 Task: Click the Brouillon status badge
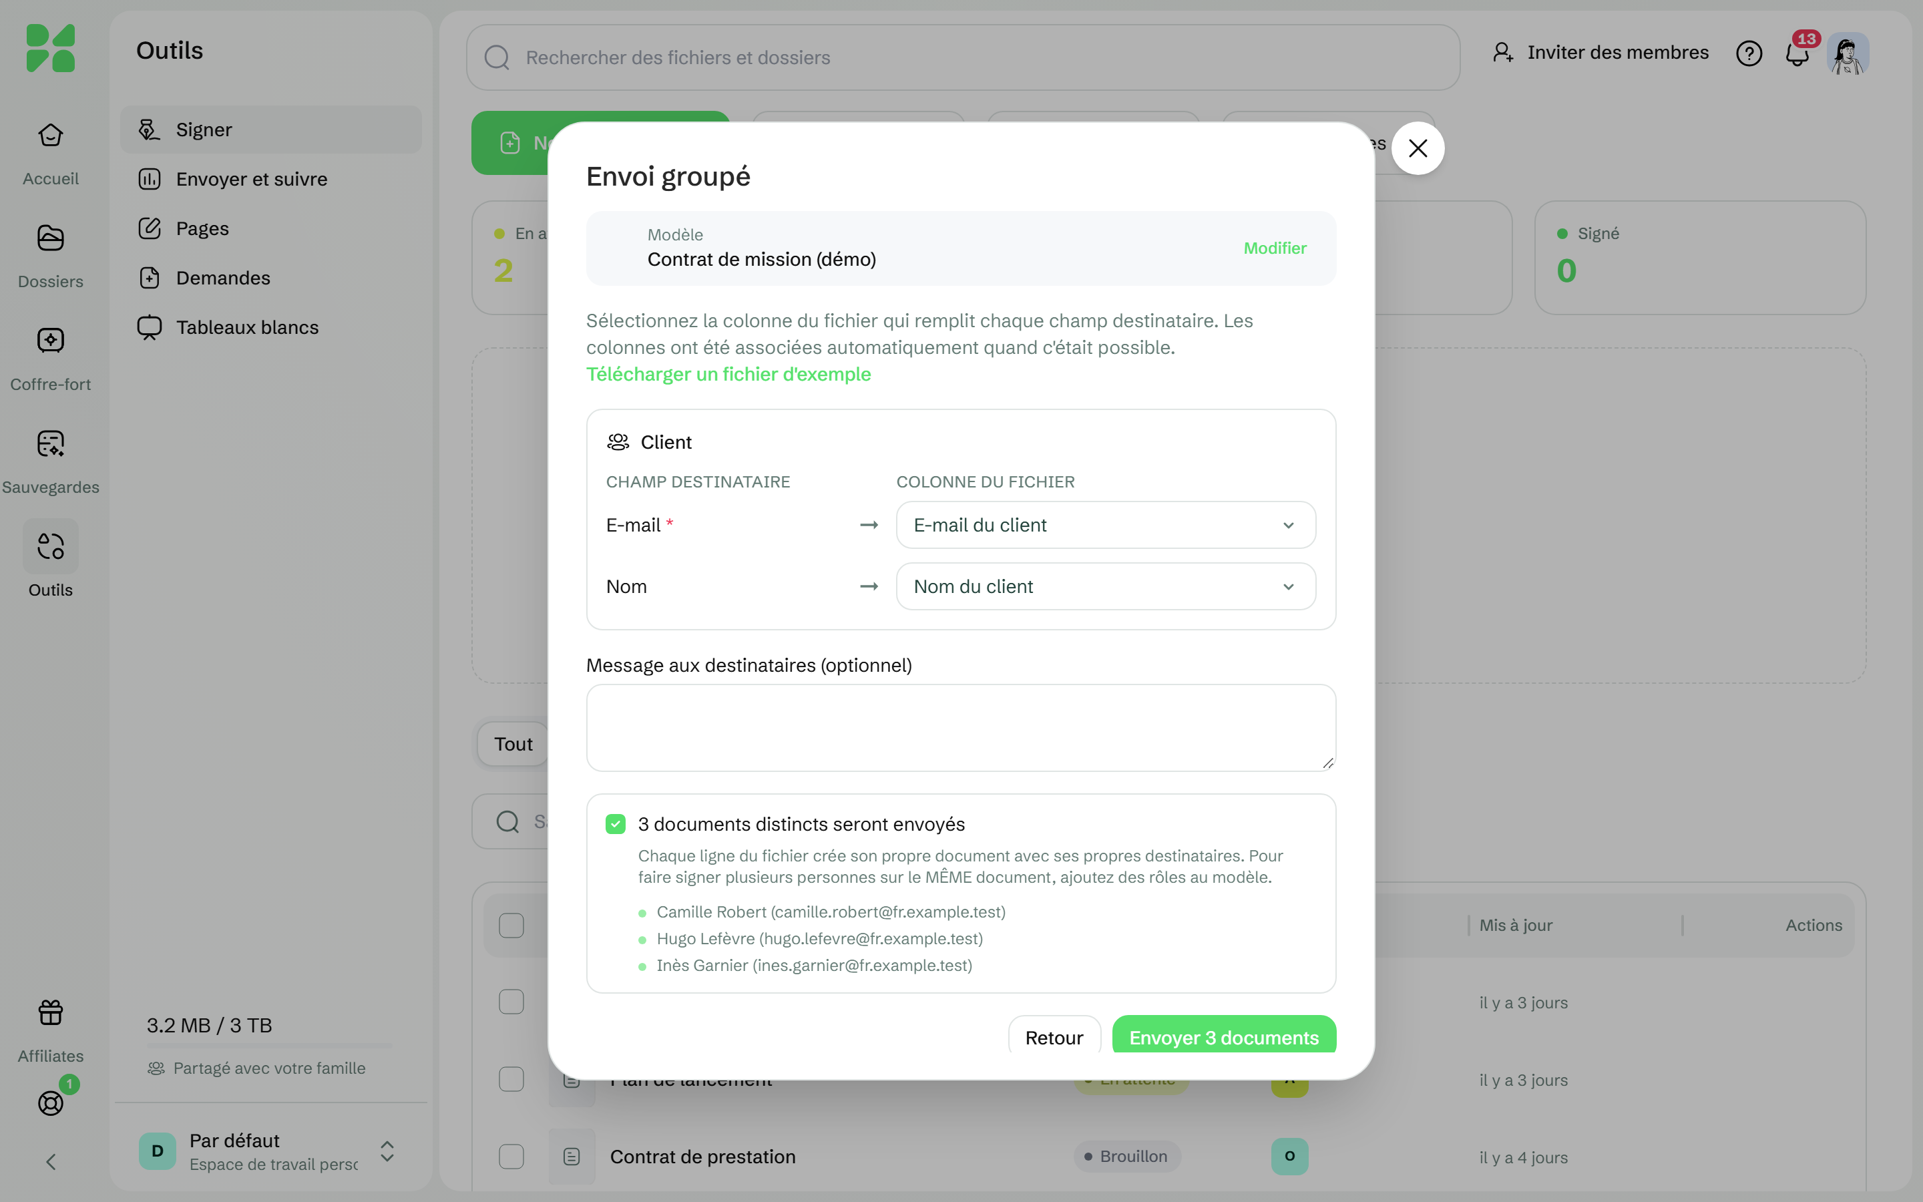[1127, 1156]
